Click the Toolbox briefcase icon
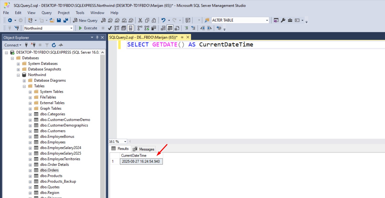Image resolution: width=385 pixels, height=198 pixels. point(290,20)
